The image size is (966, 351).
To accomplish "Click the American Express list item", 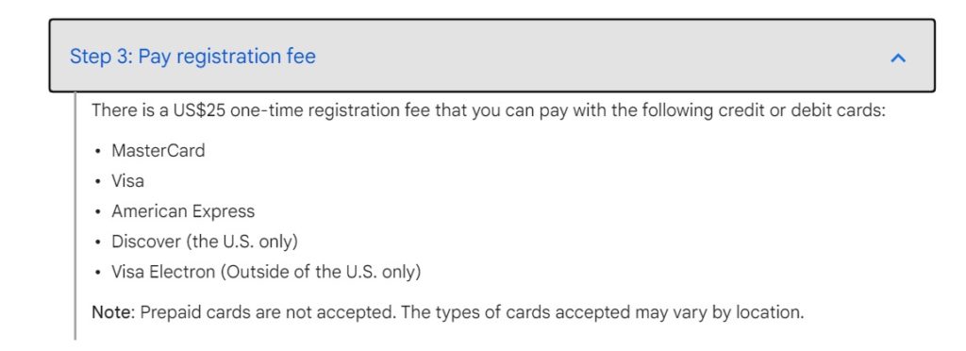I will point(183,211).
